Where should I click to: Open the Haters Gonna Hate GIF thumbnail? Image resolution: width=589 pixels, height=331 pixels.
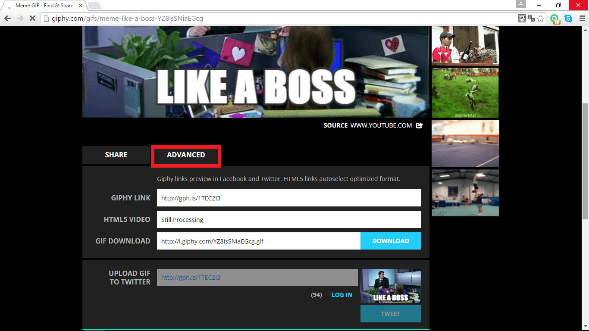(465, 92)
